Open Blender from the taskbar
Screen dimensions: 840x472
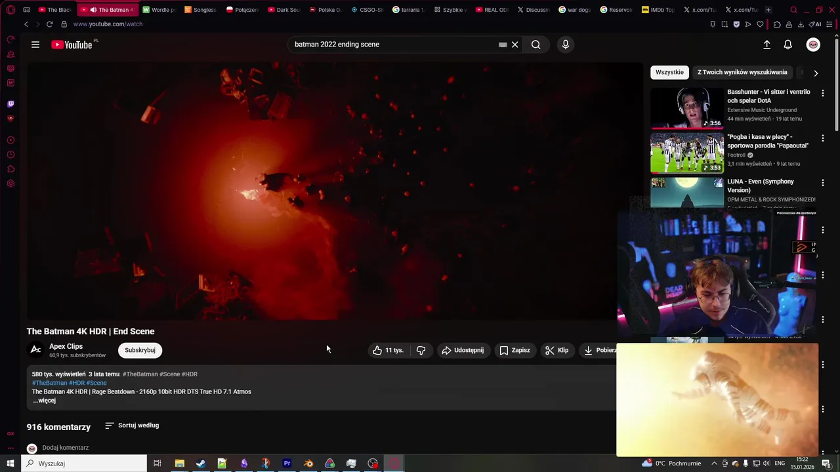point(308,463)
